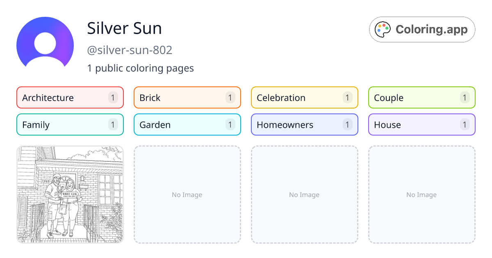Click the Coloring.app palette icon
This screenshot has width=492, height=258.
383,29
